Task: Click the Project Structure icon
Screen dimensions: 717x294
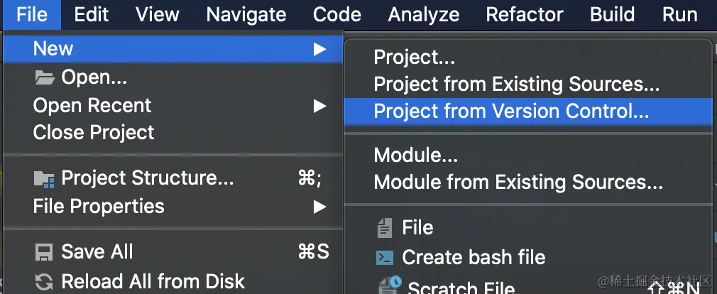Action: [x=44, y=179]
